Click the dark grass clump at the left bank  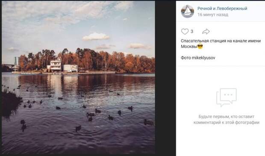point(11,103)
